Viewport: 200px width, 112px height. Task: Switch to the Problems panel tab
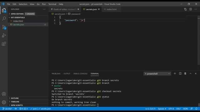pos(56,74)
